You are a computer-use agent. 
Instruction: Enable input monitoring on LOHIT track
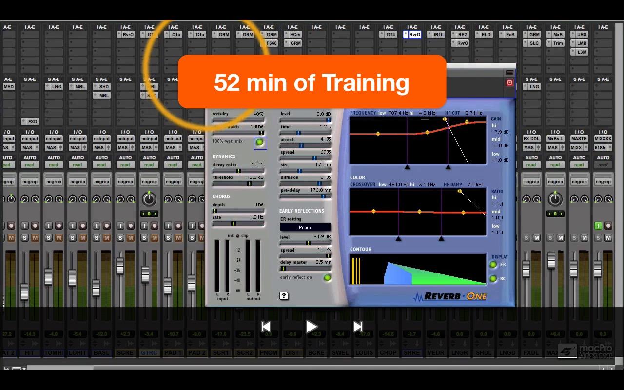click(x=73, y=226)
